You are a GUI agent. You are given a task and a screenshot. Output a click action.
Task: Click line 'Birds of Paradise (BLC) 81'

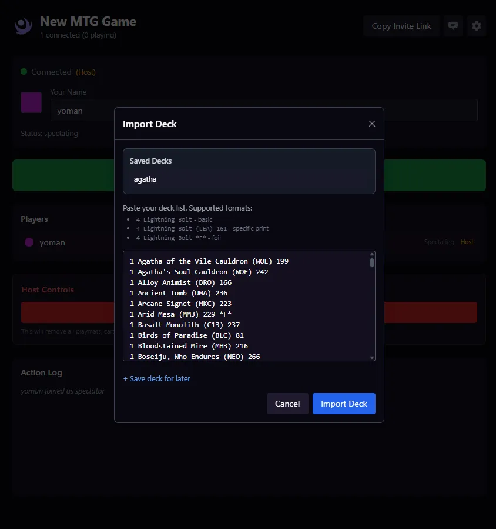tap(187, 335)
